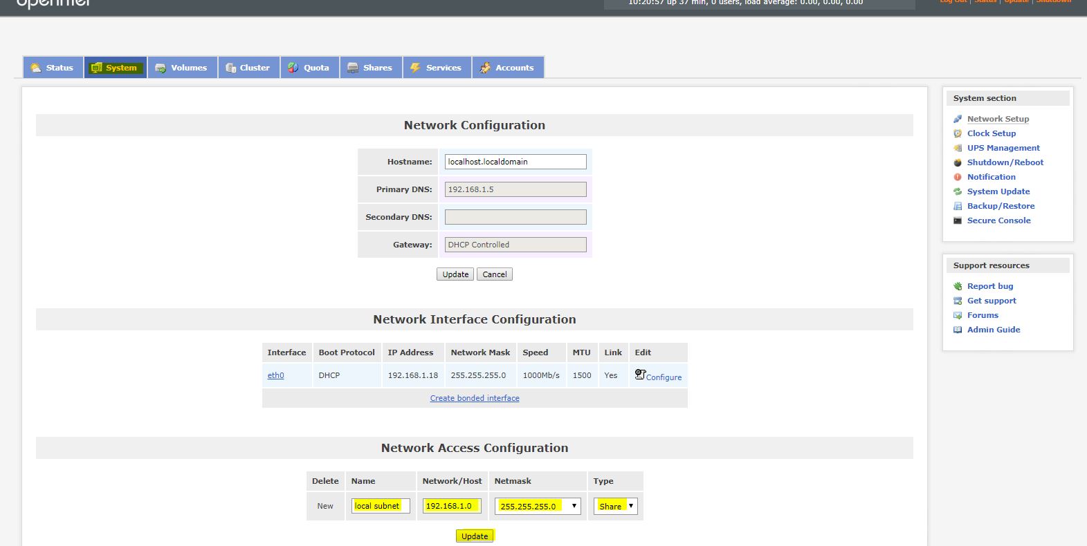Click the Secure Console icon
This screenshot has width=1087, height=546.
pos(958,220)
